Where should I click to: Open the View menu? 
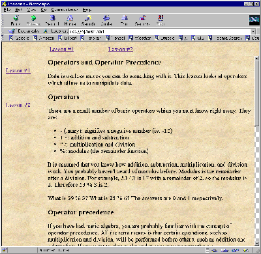pyautogui.click(x=31, y=10)
